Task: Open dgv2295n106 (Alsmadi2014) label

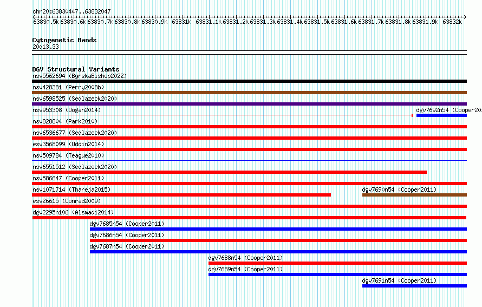Action: point(73,212)
